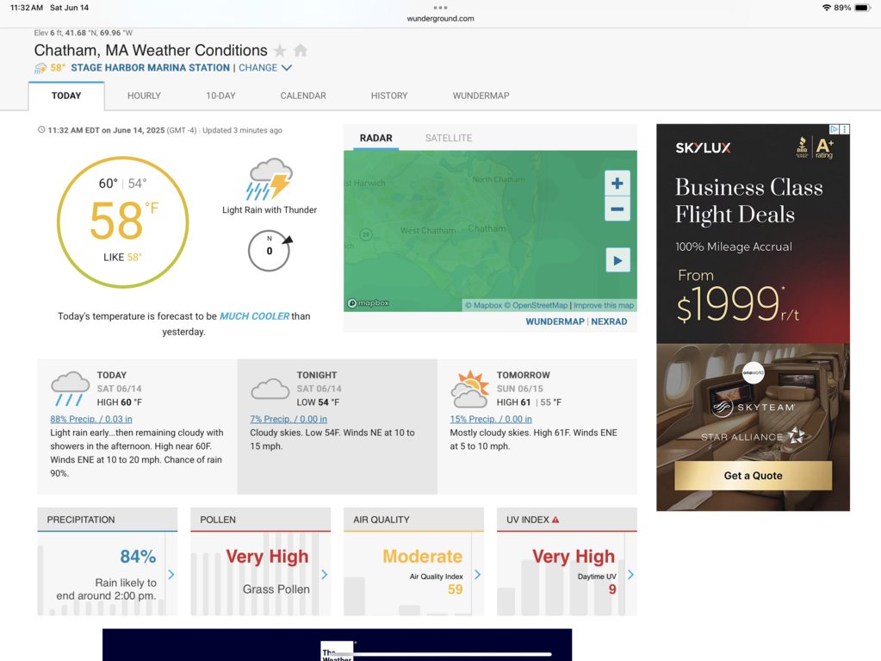Click the TONIGHT forecast heading
881x661 pixels.
click(317, 376)
